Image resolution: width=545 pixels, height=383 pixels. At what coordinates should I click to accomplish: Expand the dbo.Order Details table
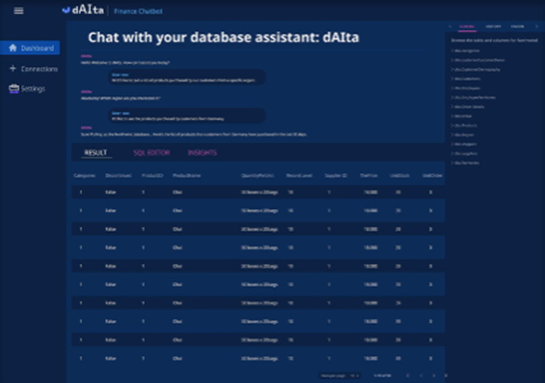467,107
